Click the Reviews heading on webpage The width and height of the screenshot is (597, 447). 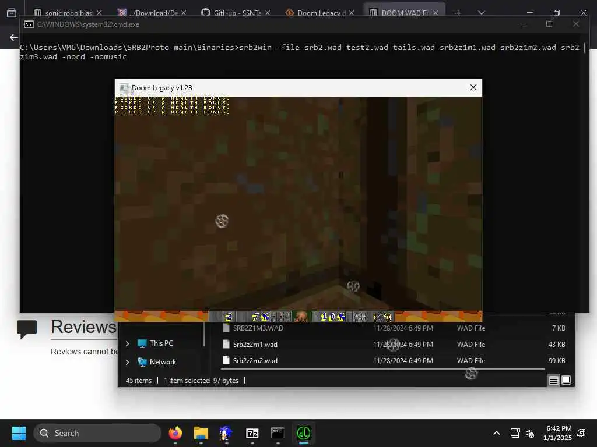(83, 327)
